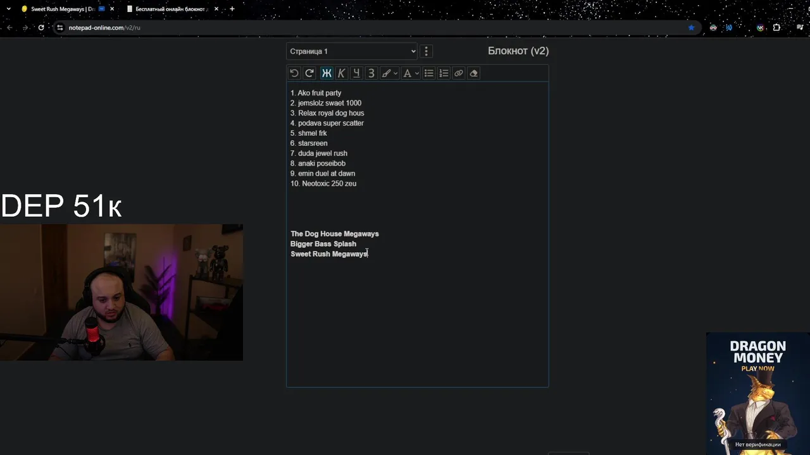
Task: Open the Страница 1 page dropdown
Action: pos(352,51)
